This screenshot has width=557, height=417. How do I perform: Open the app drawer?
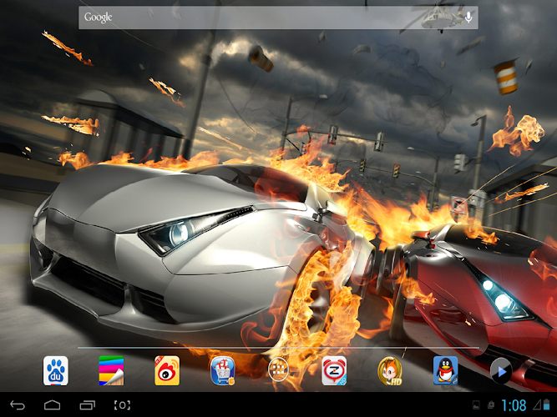[x=278, y=369]
